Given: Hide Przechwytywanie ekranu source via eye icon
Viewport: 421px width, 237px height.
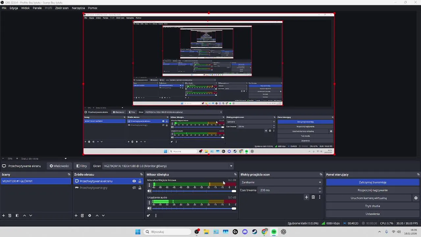Looking at the screenshot, I should click(134, 181).
